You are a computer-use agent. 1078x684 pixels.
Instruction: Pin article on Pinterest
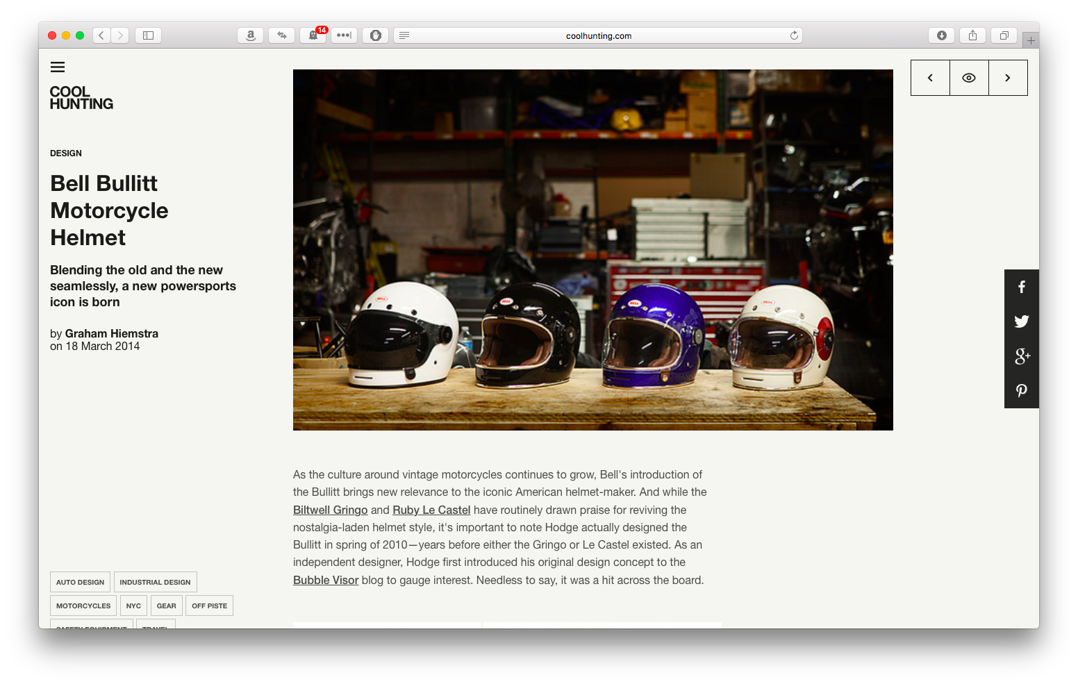point(1022,391)
